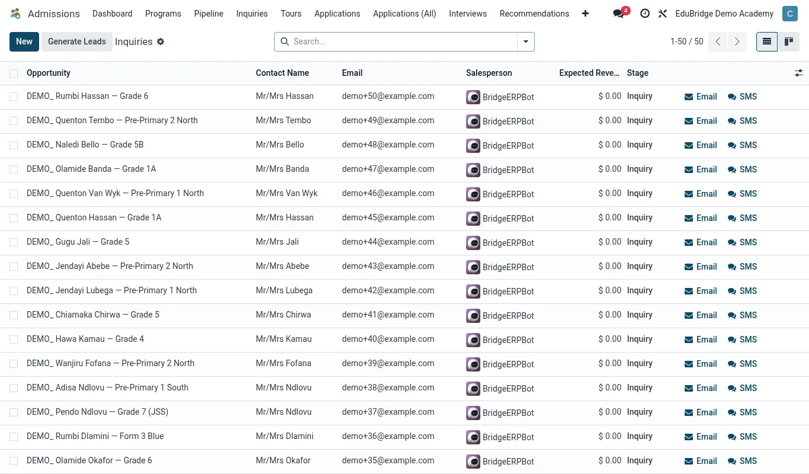Open the discuss messages icon with badge
The image size is (809, 474).
pos(619,13)
